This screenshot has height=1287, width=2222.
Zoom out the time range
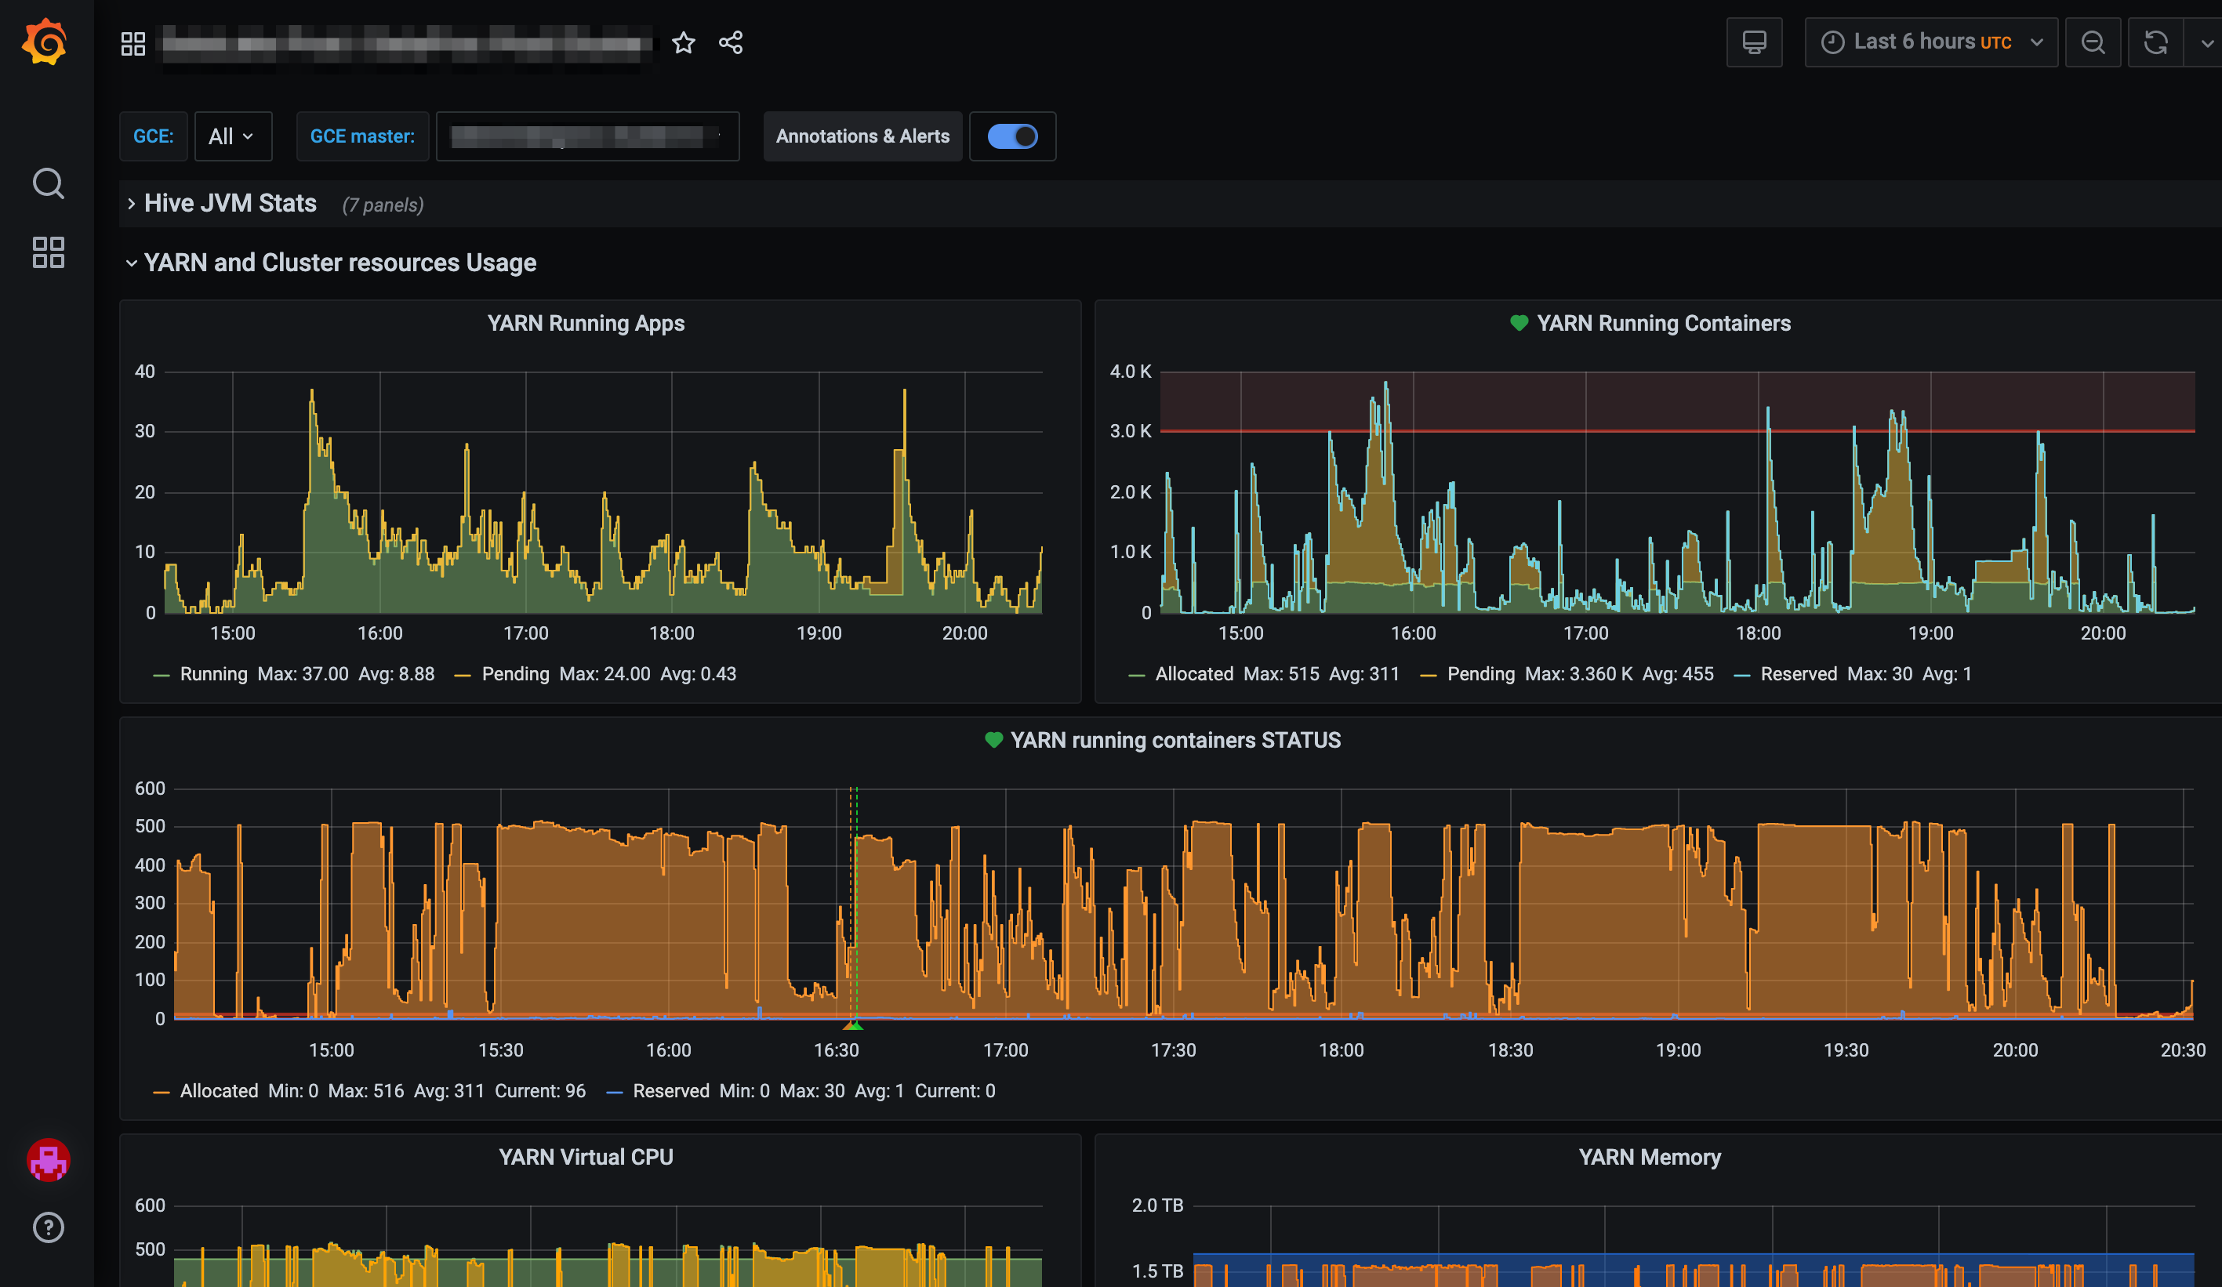click(2093, 42)
